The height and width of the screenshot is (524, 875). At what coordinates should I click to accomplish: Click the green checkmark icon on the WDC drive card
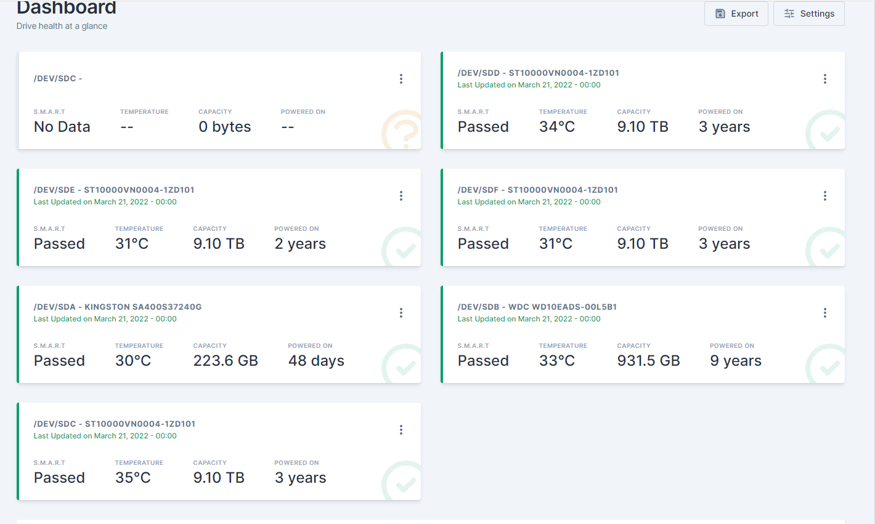coord(828,365)
